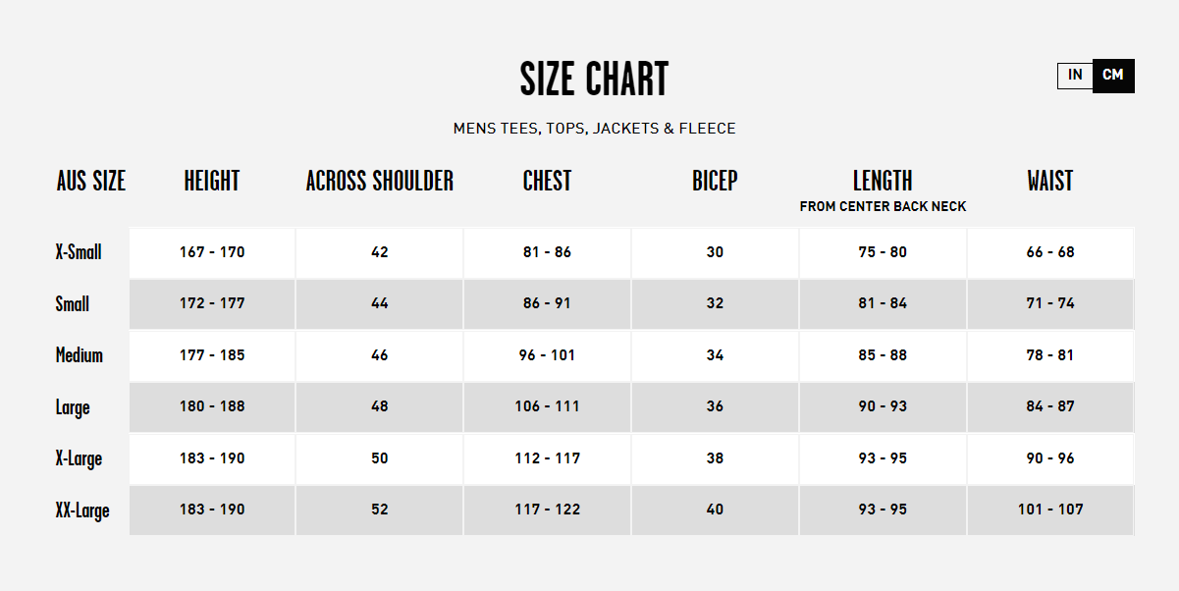Click the BICEP column header
This screenshot has height=591, width=1179.
[715, 181]
